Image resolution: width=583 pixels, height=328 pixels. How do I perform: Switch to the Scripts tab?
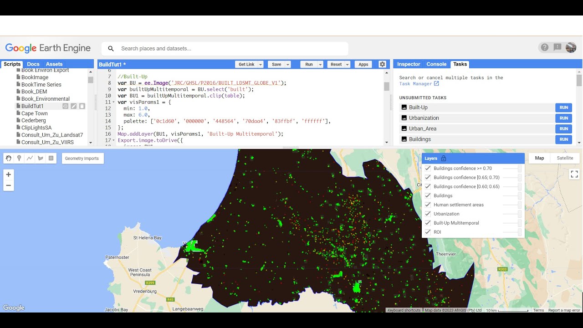click(12, 64)
